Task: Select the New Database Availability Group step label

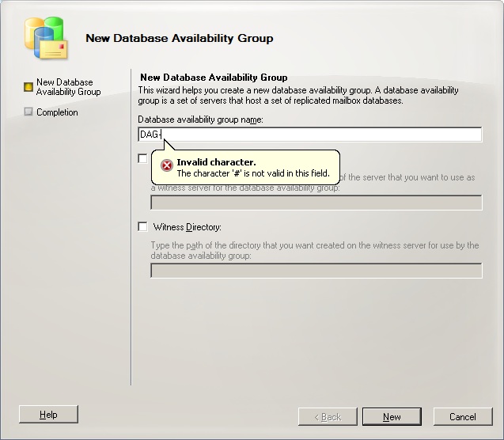Action: [x=68, y=87]
